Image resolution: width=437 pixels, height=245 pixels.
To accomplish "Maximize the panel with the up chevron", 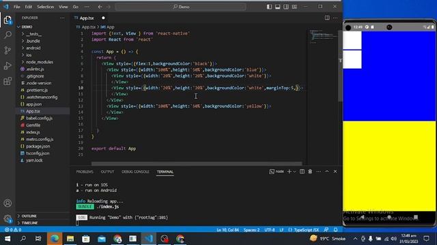I will click(327, 171).
